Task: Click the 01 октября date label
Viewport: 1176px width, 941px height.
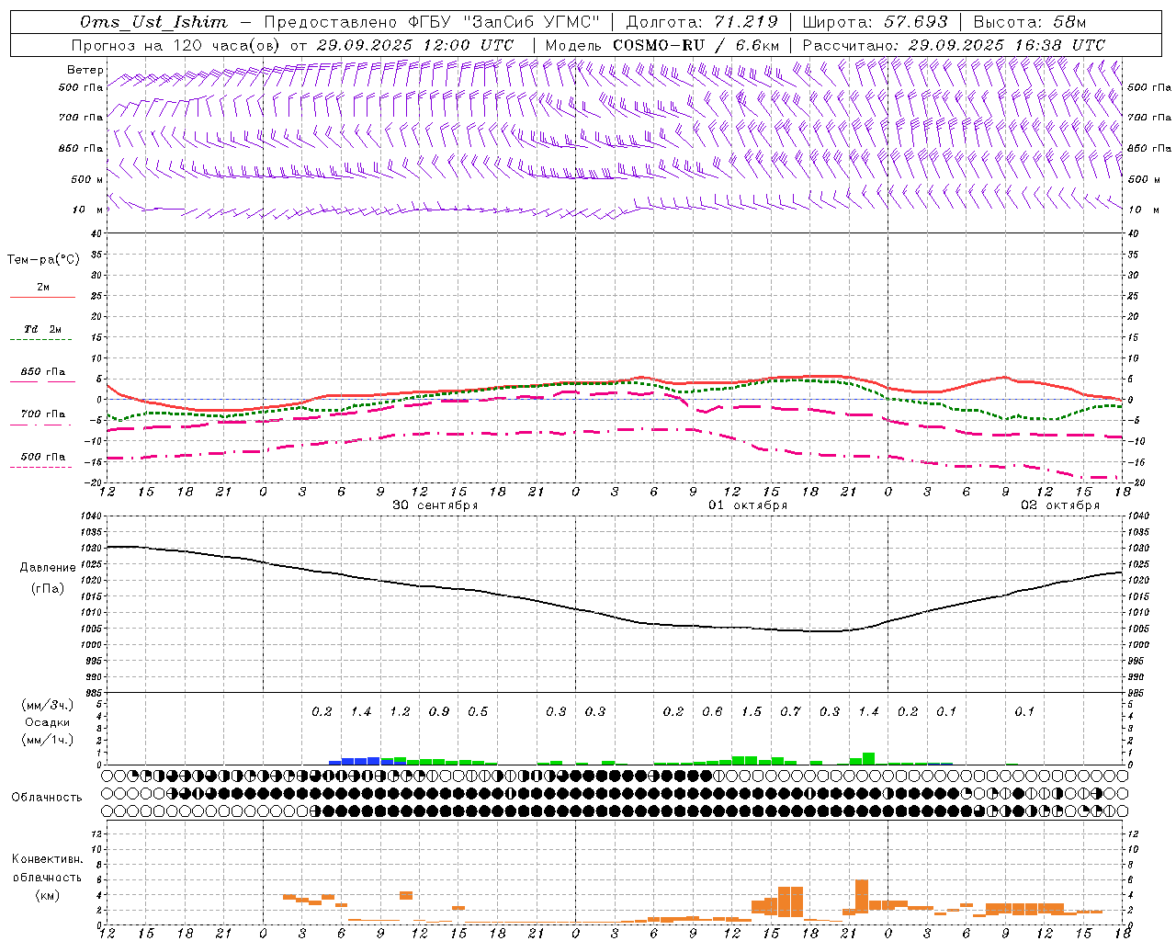Action: (747, 505)
